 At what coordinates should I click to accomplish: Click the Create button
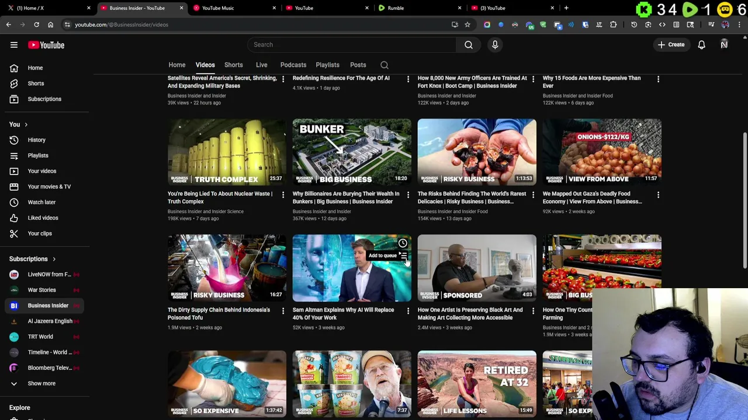tap(671, 45)
